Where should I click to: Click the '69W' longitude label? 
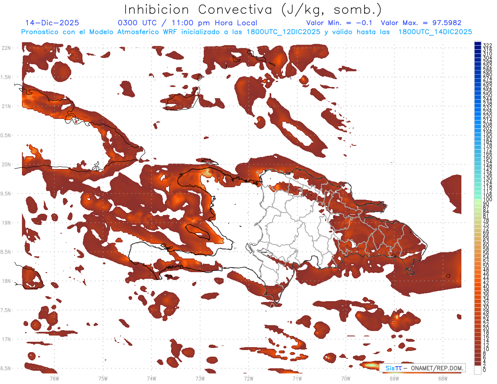click(x=394, y=378)
